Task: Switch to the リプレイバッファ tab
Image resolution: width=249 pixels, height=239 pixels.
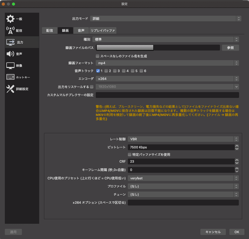Action: coord(103,30)
